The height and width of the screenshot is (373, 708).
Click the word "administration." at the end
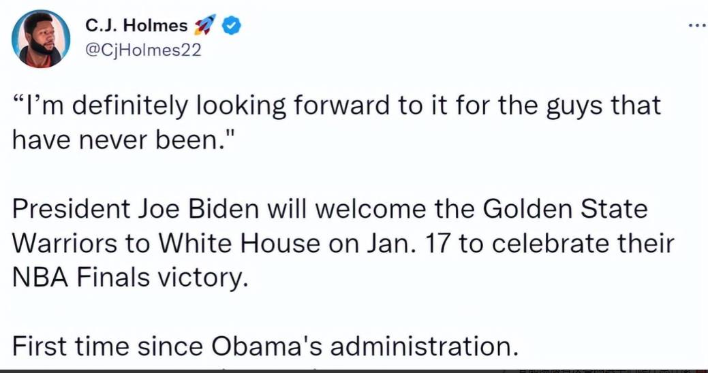[424, 347]
